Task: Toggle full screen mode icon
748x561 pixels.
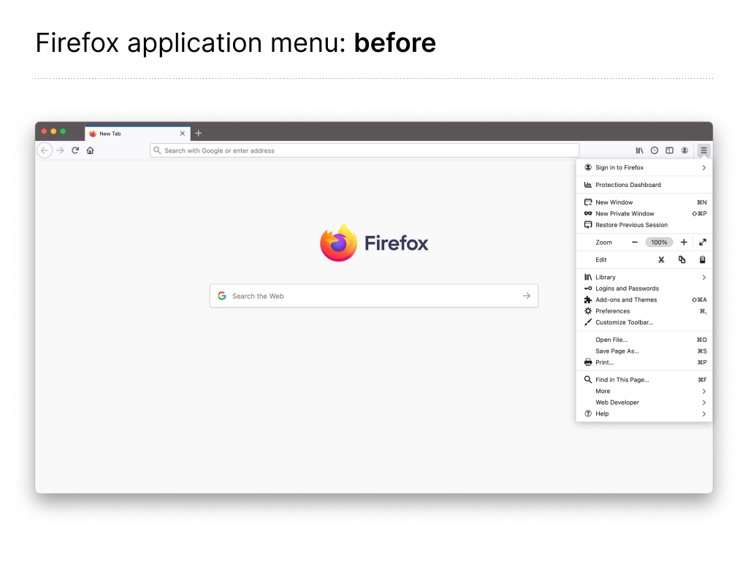Action: tap(702, 243)
